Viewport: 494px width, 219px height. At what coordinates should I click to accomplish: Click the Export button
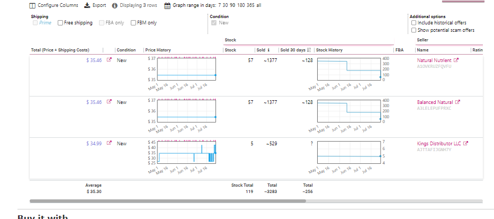click(x=95, y=5)
